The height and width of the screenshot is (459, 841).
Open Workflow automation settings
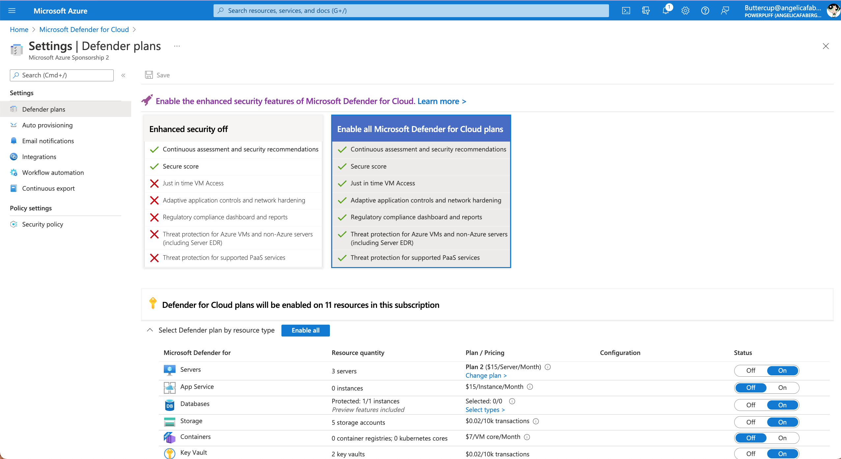click(x=53, y=173)
